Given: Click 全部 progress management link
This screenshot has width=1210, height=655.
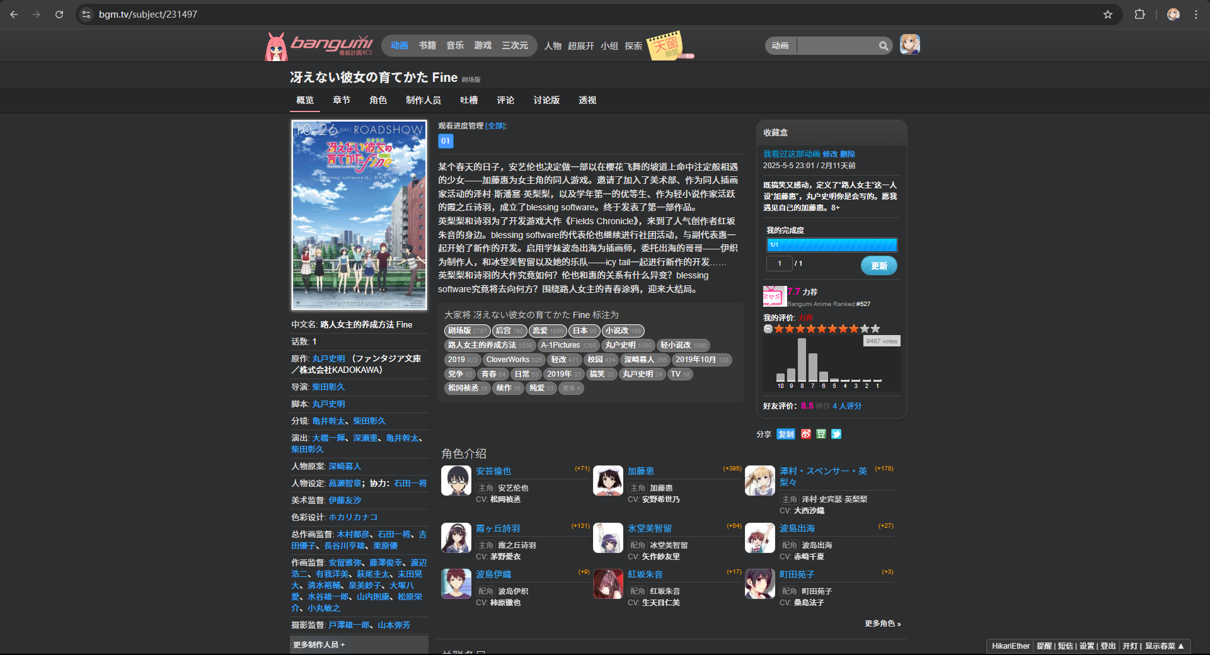Looking at the screenshot, I should (x=495, y=126).
